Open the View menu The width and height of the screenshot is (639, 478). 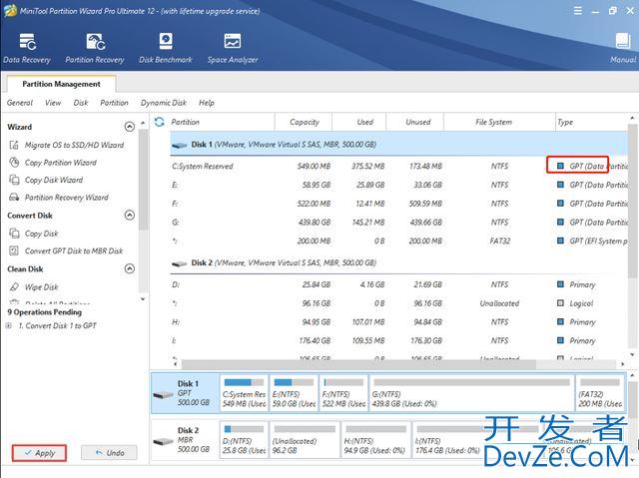[53, 103]
